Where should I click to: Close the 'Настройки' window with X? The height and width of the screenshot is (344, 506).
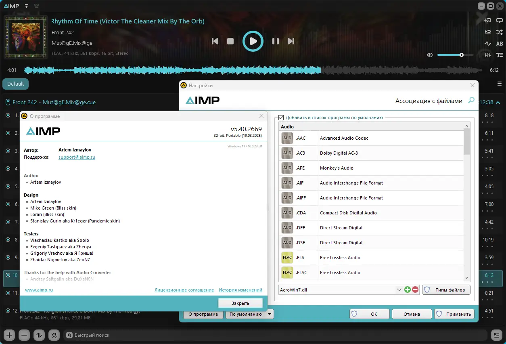[x=473, y=85]
